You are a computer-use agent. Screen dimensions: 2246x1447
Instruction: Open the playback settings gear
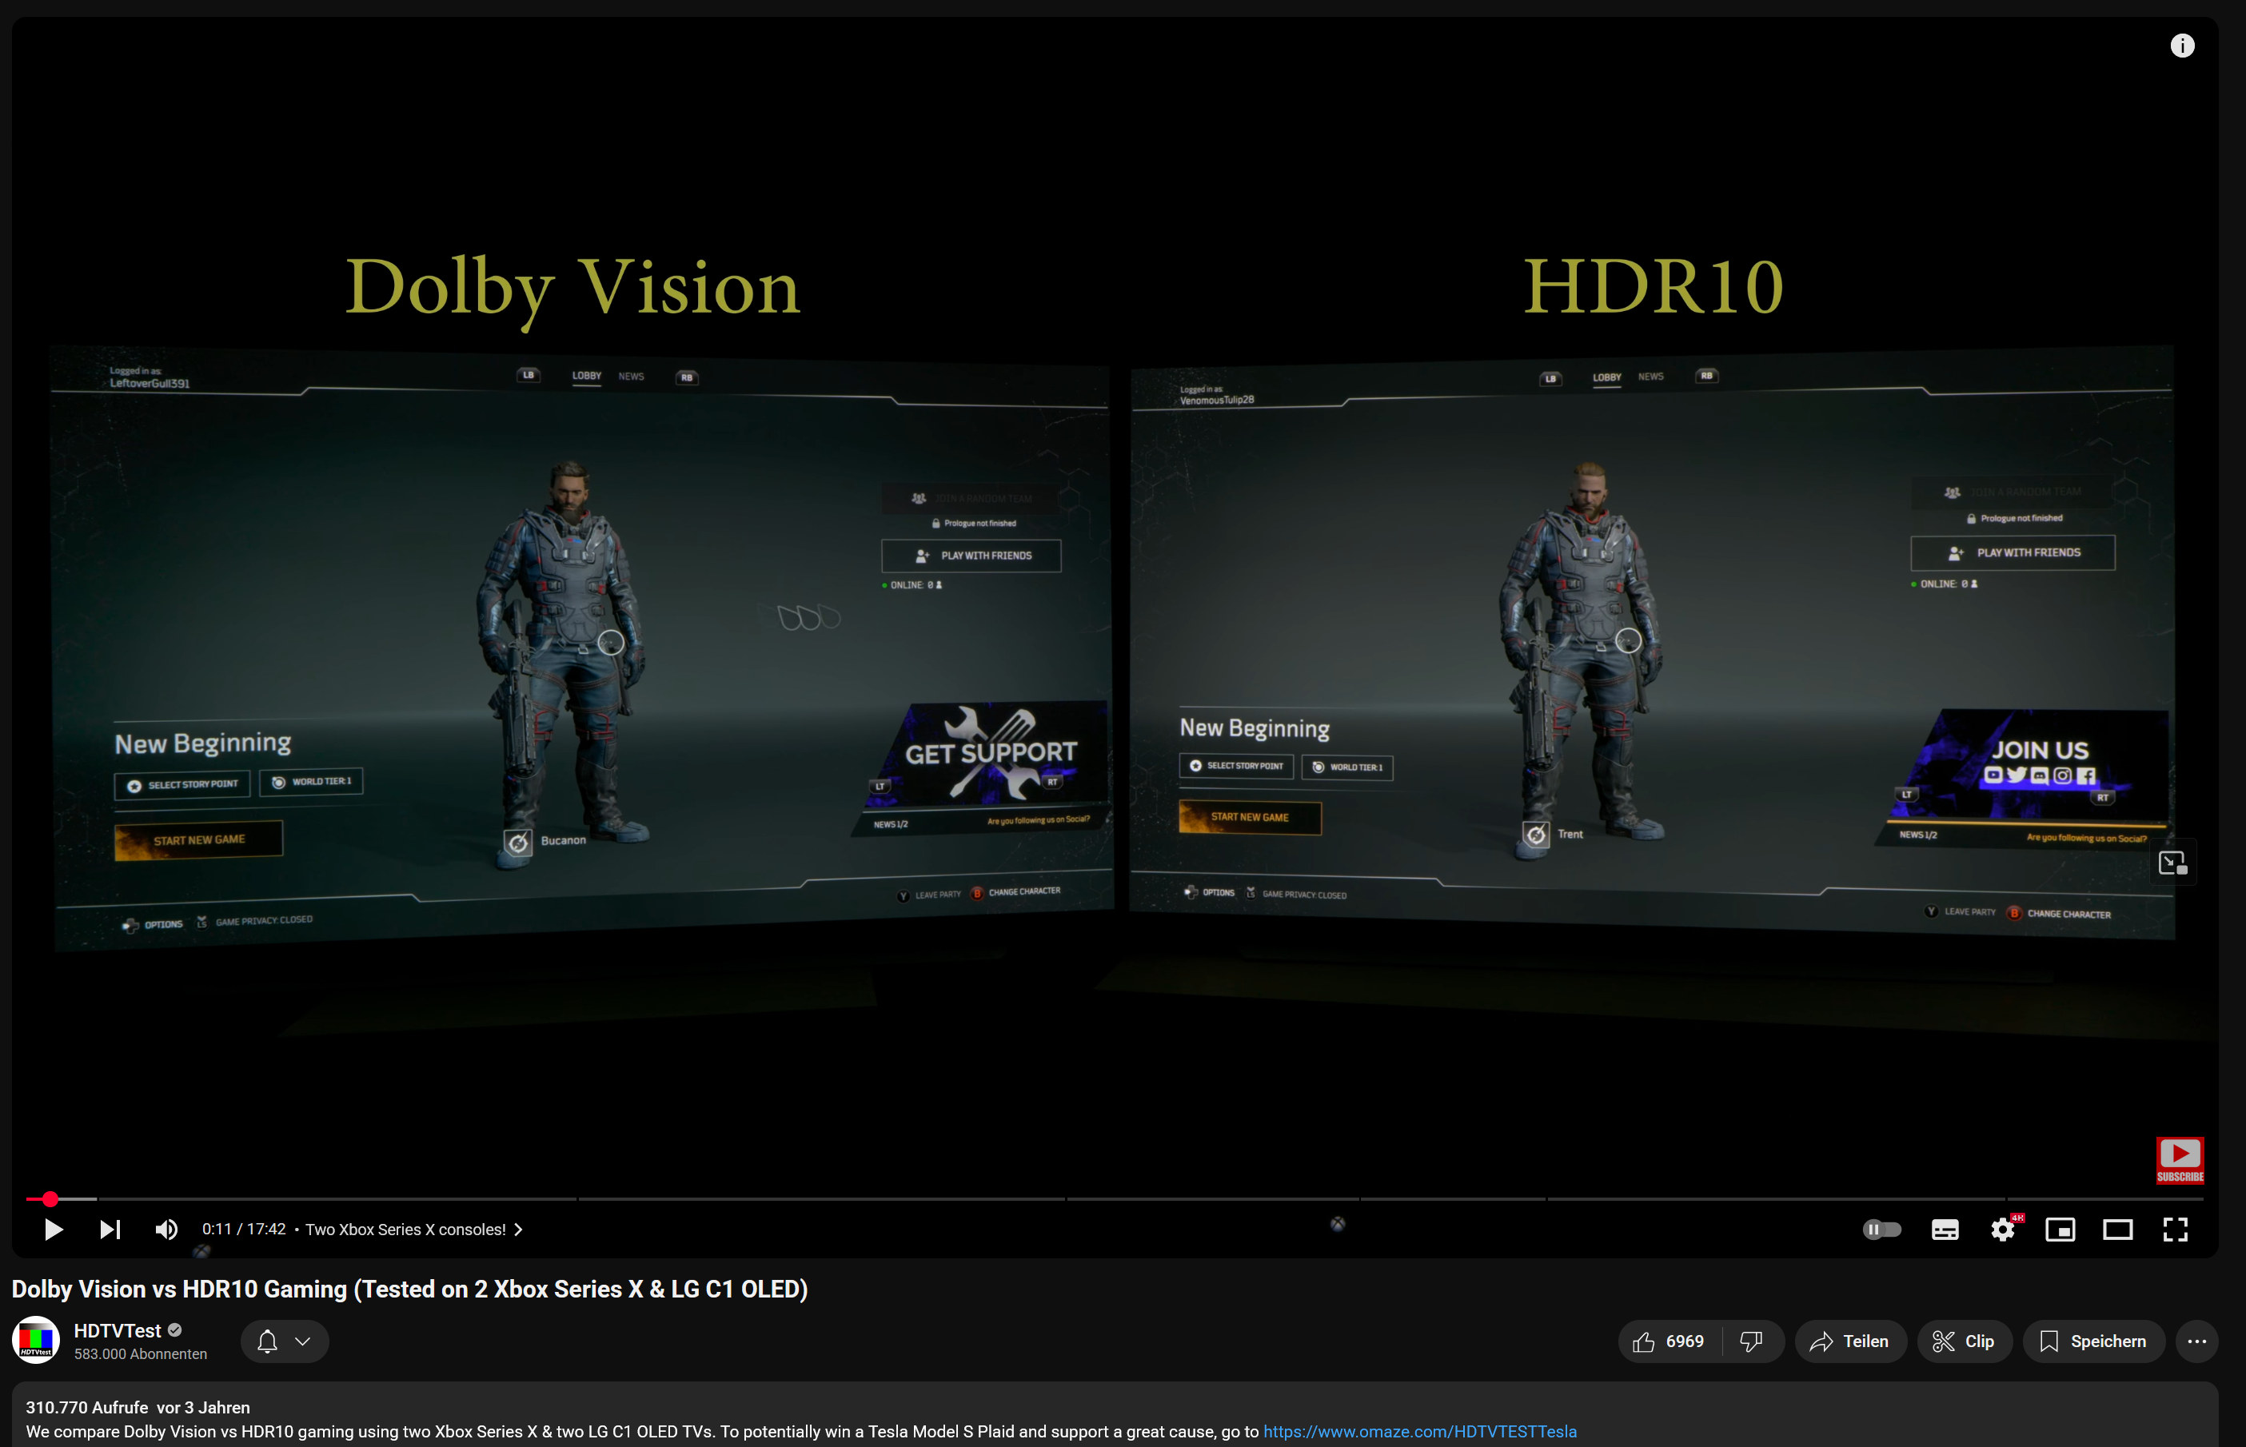(2003, 1229)
